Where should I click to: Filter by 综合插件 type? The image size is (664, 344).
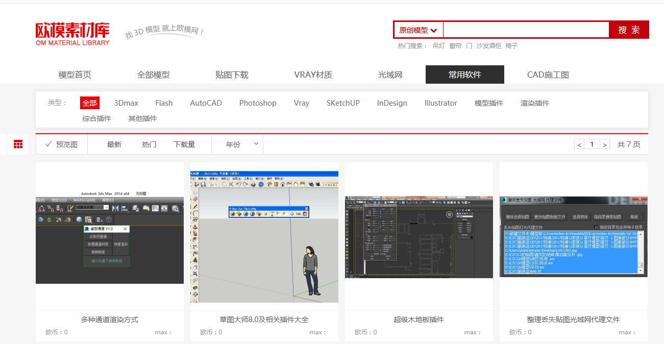click(96, 118)
